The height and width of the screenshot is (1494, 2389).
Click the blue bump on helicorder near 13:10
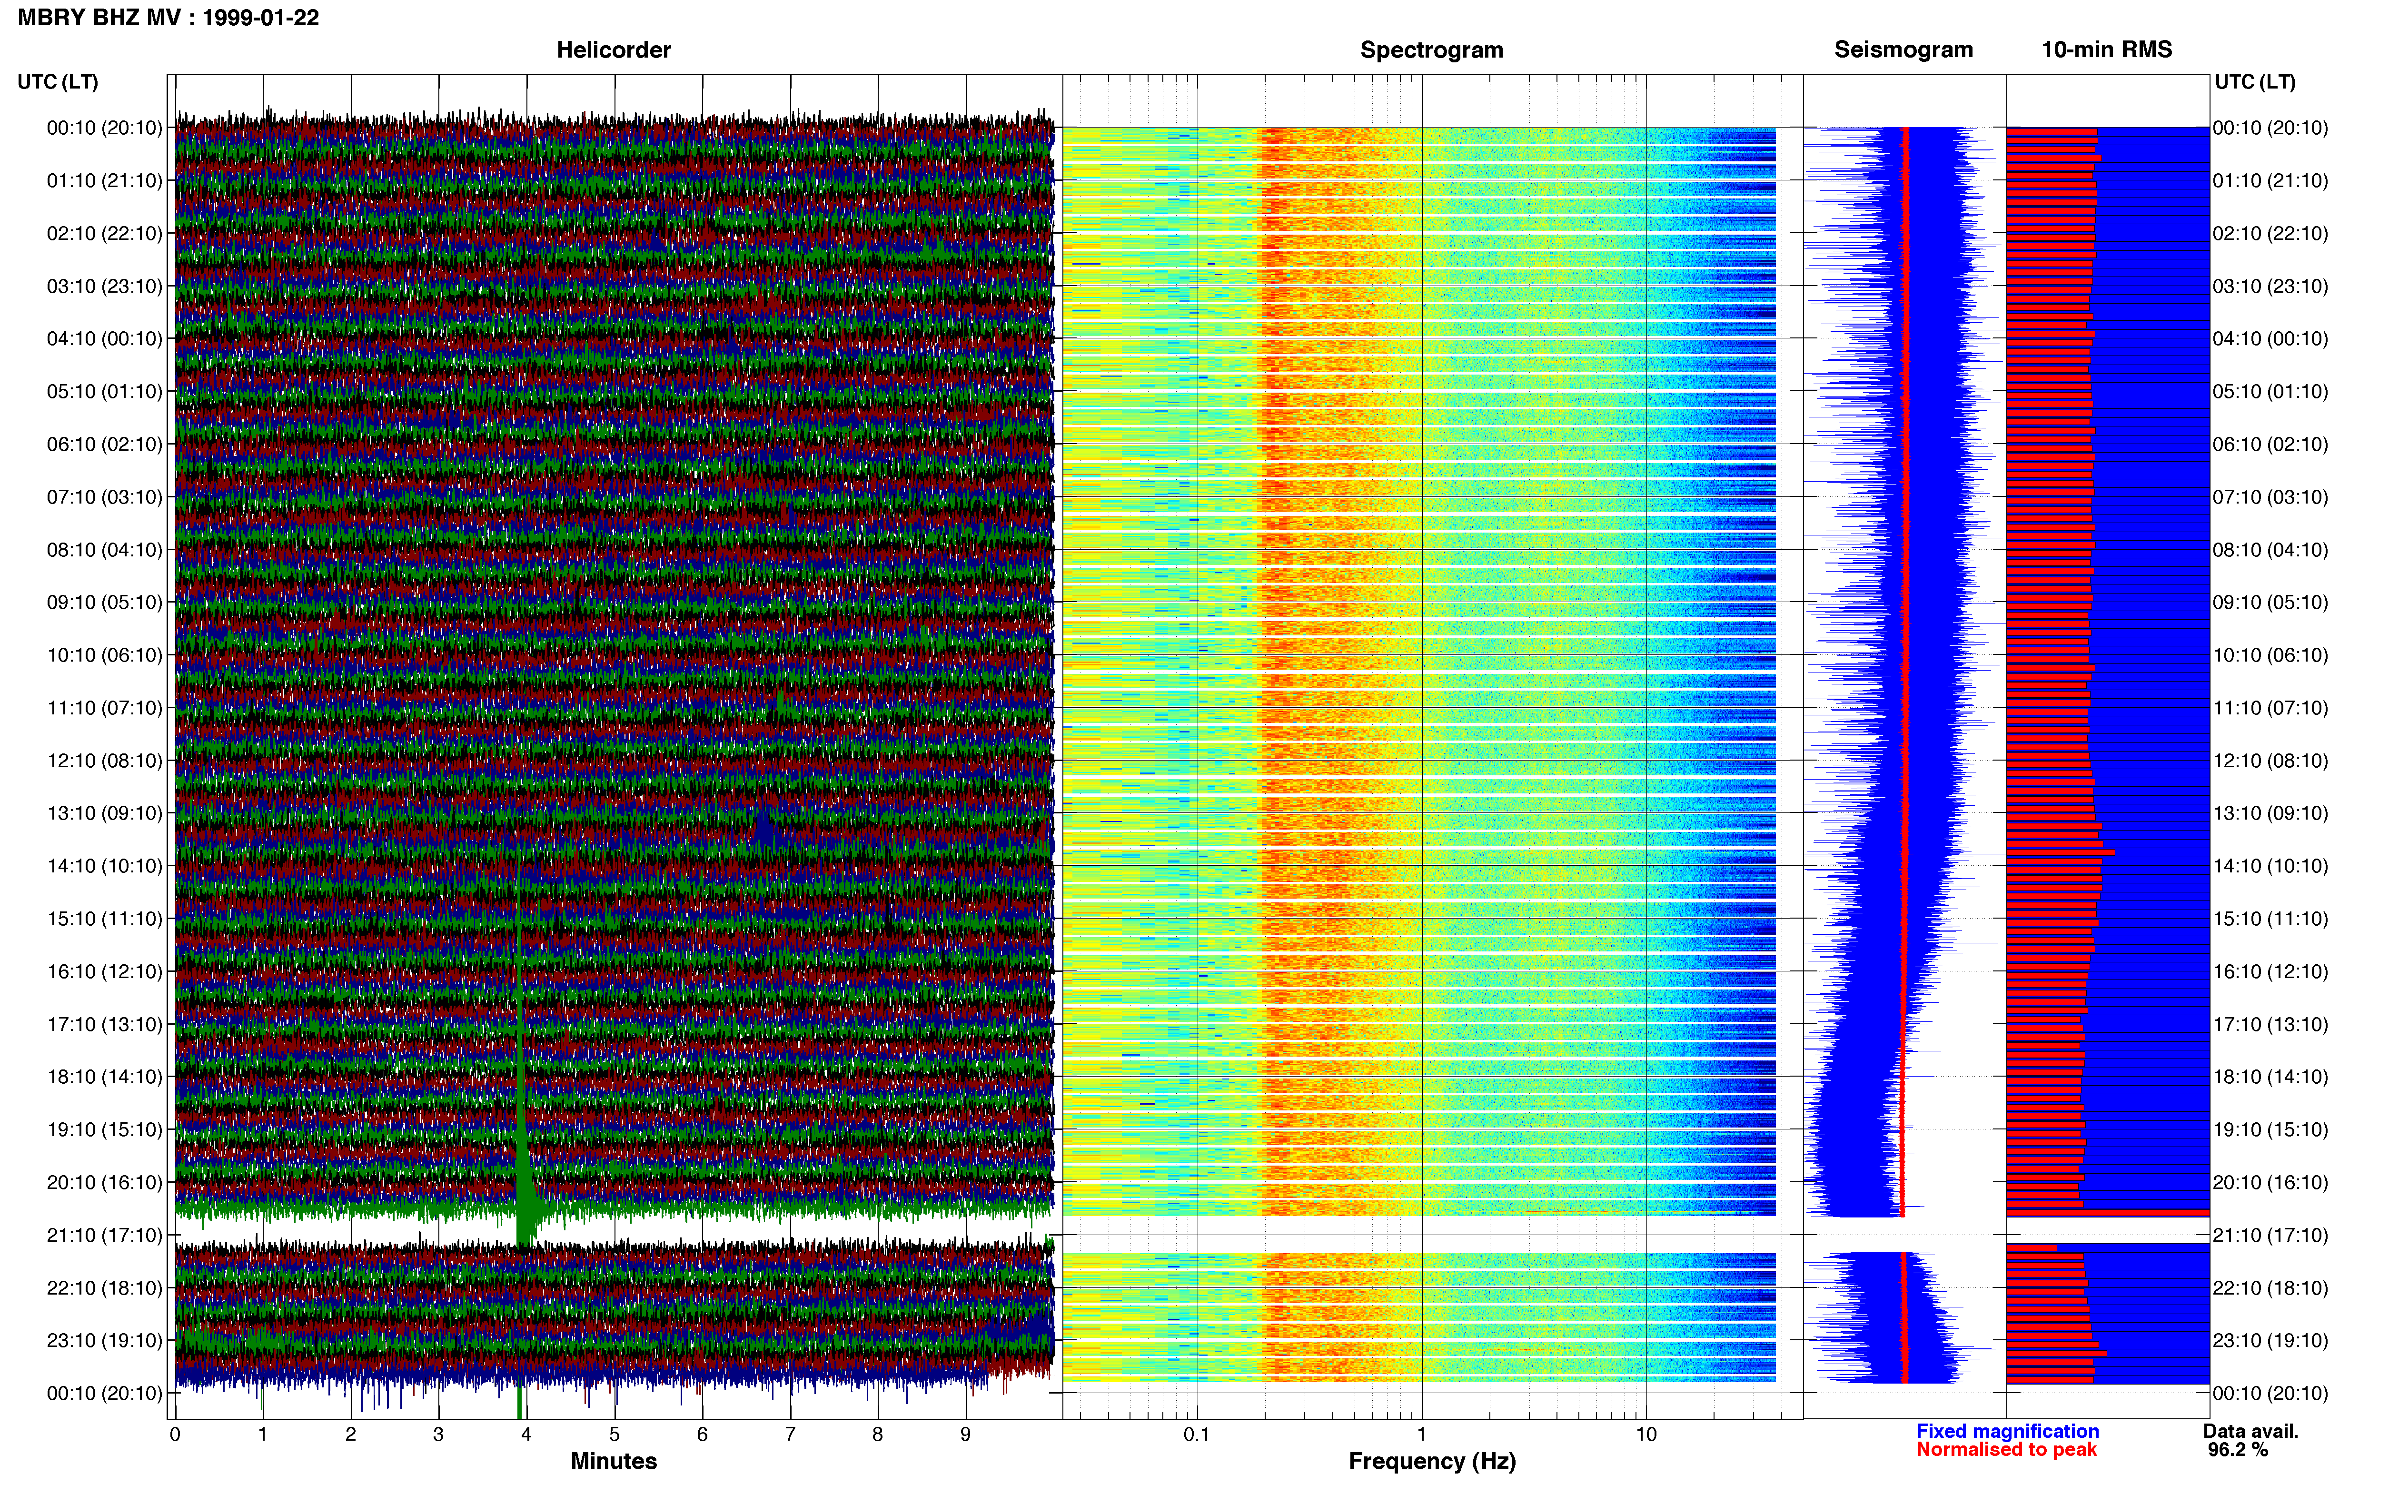point(765,828)
